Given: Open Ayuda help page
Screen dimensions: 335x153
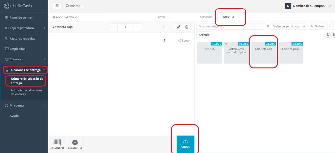Looking at the screenshot, I should [x=24, y=116].
